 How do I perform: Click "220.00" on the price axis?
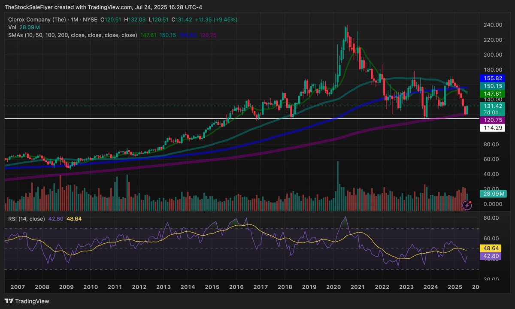pyautogui.click(x=493, y=40)
